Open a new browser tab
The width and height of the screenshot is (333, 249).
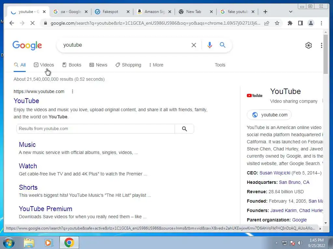(x=265, y=12)
